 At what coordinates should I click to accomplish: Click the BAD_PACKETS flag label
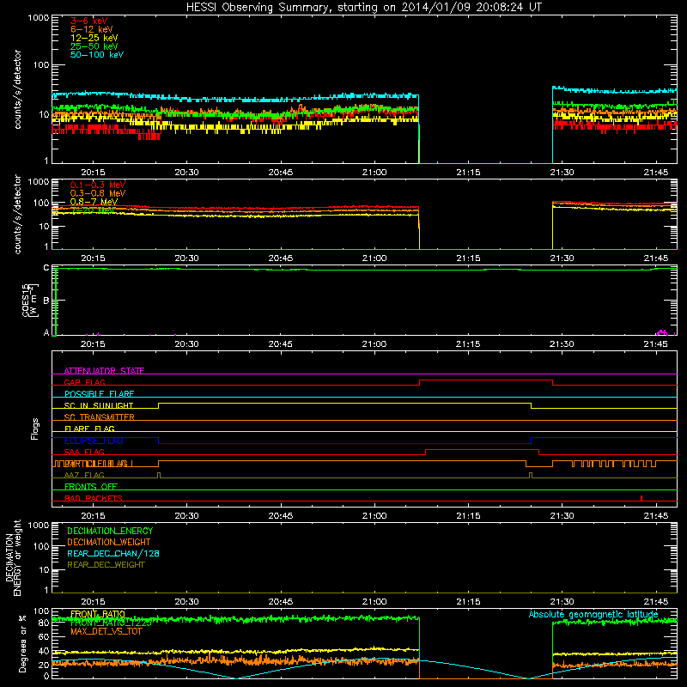click(x=94, y=498)
